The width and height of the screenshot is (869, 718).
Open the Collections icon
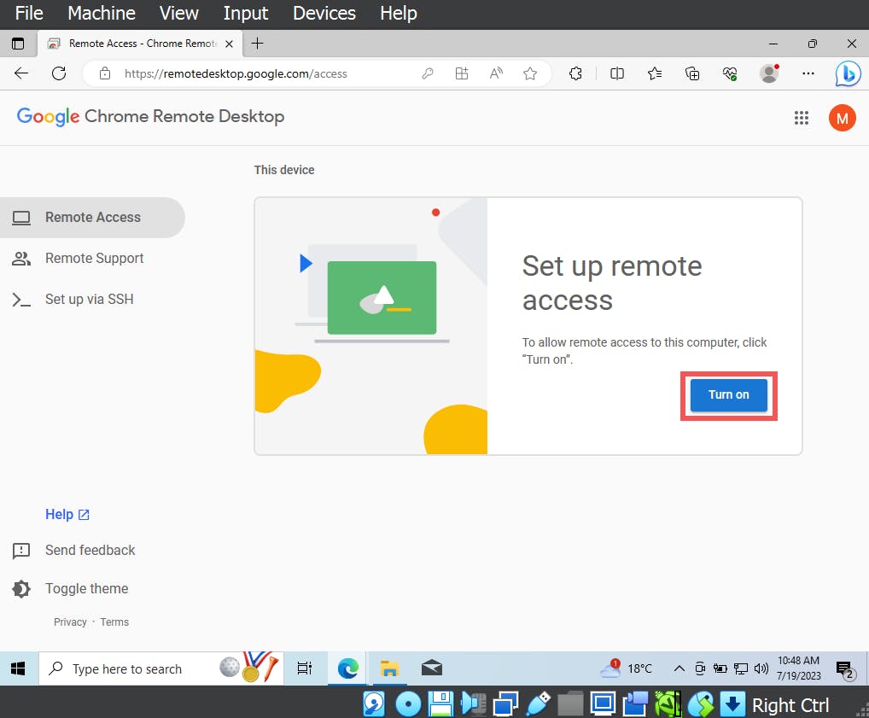point(692,73)
